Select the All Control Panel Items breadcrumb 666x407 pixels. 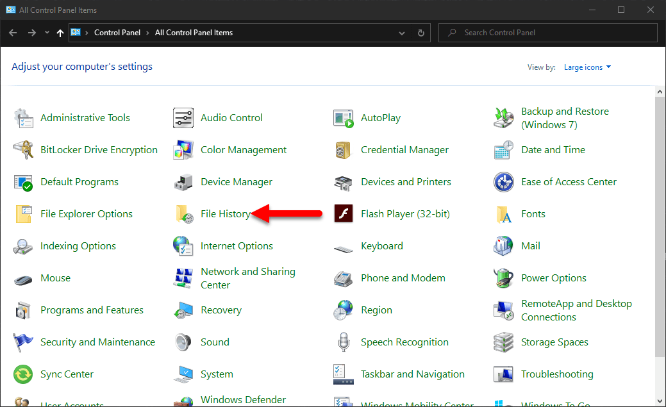click(194, 33)
